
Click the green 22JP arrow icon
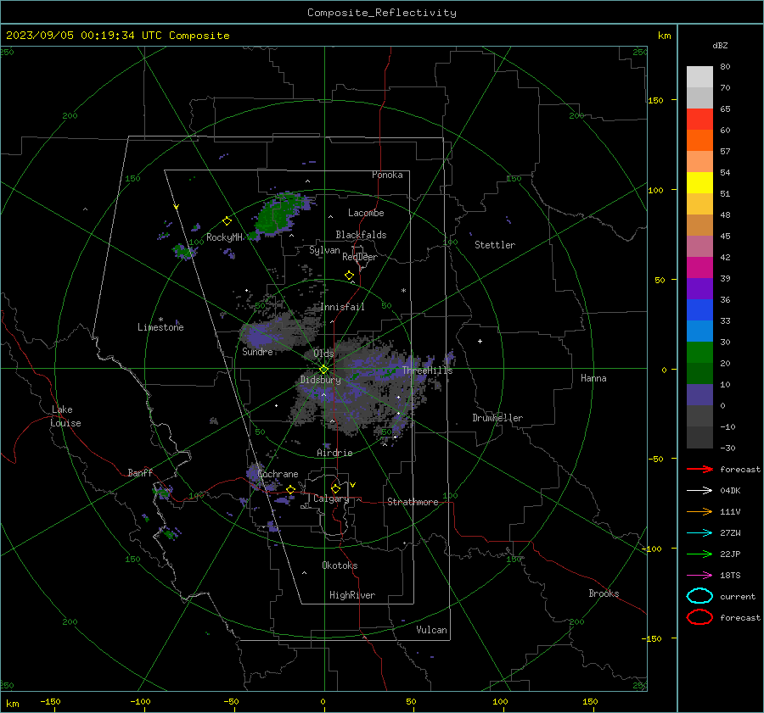(699, 554)
